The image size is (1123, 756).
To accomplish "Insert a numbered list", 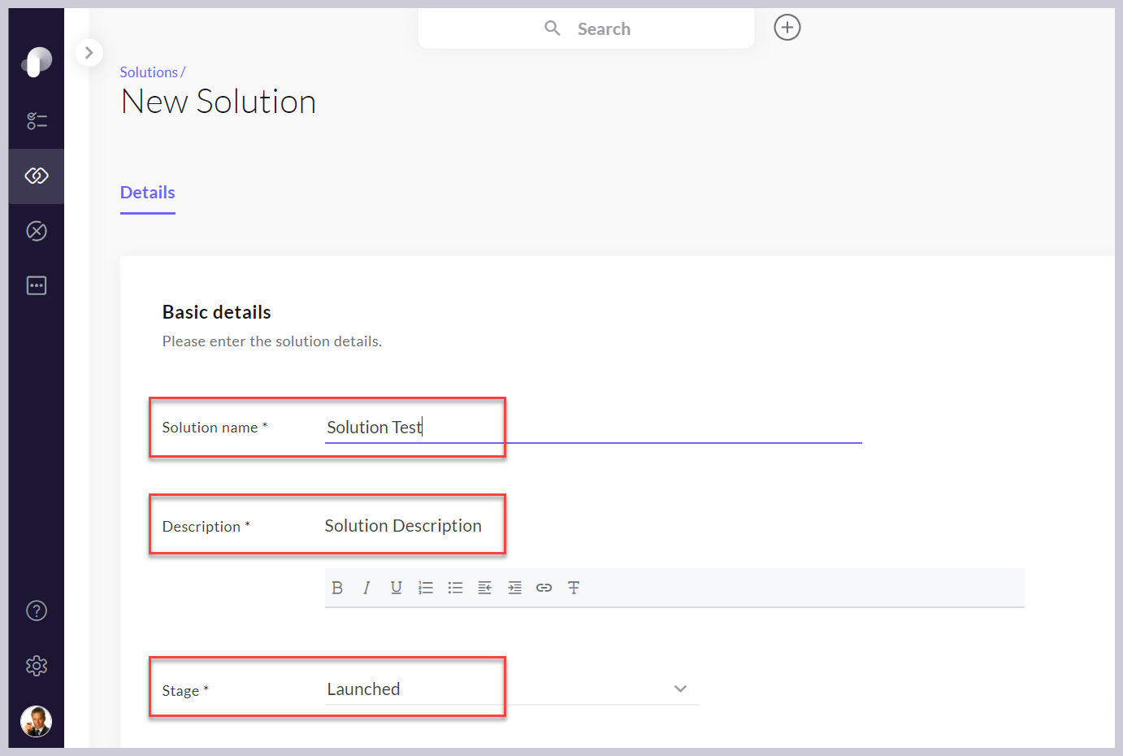I will point(426,588).
